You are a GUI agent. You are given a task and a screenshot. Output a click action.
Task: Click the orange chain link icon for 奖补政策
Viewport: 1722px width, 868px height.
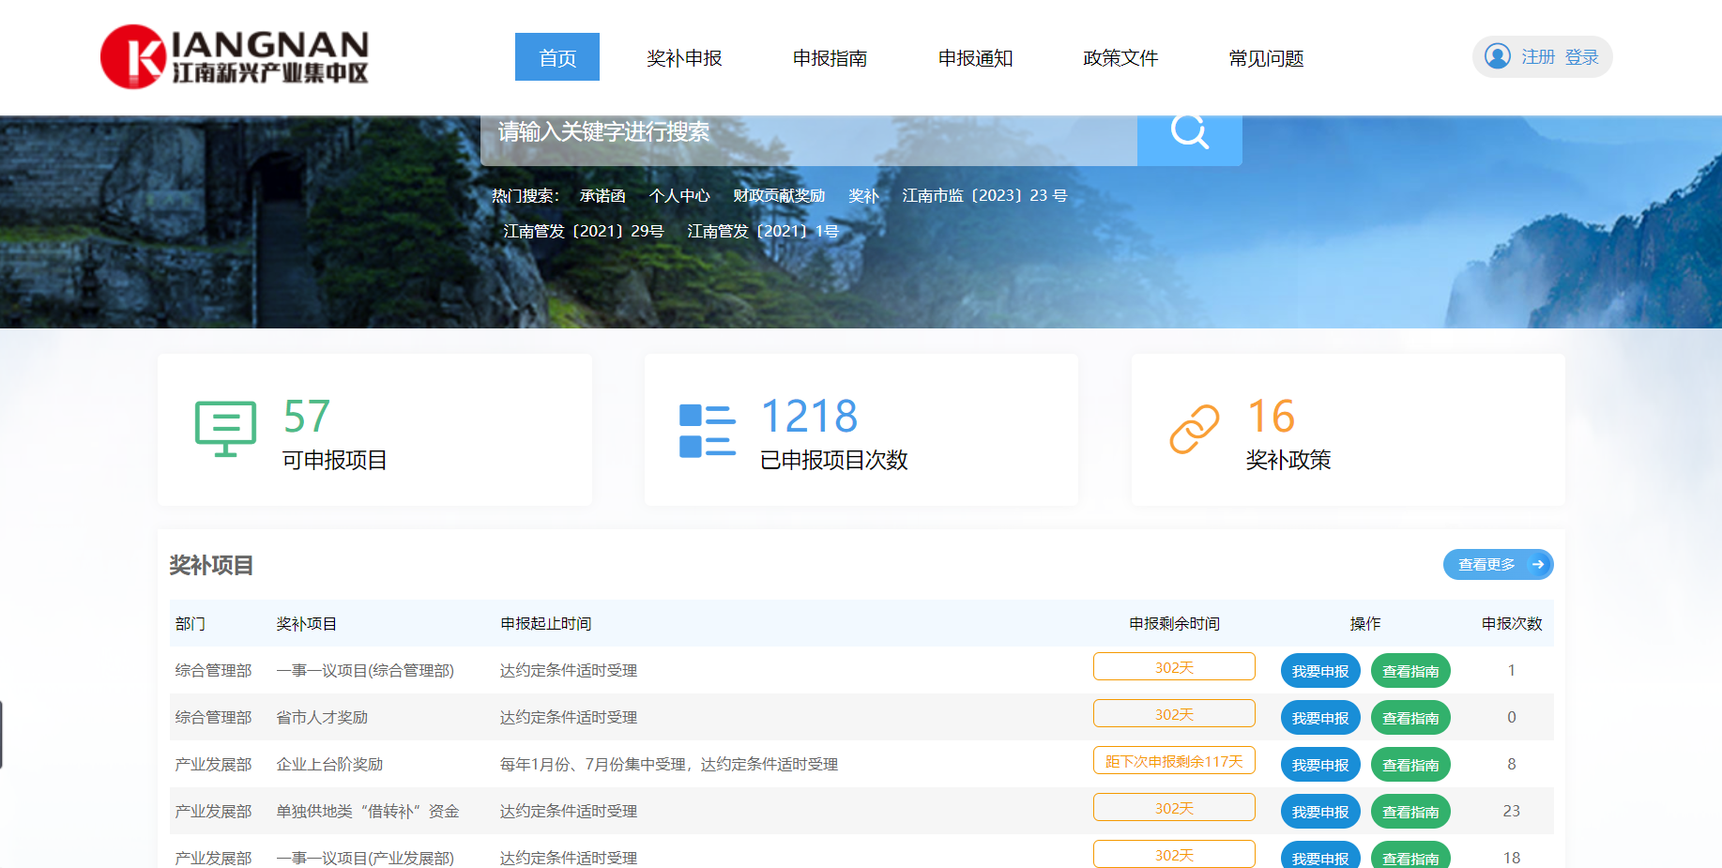(x=1194, y=429)
